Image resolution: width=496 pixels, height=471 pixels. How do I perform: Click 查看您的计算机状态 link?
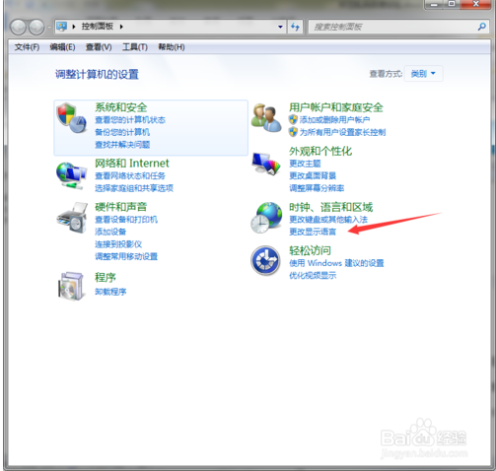tap(130, 120)
